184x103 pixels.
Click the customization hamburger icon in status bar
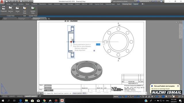coord(183,97)
